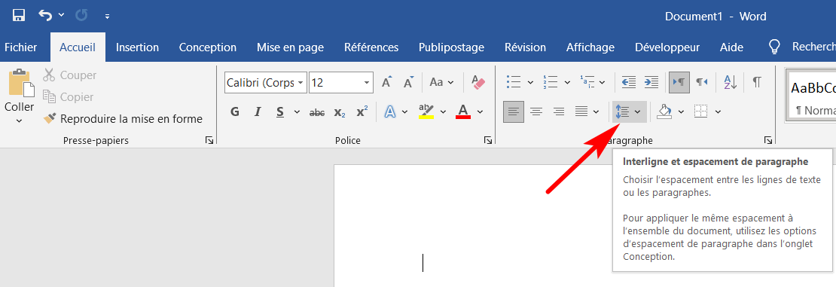Decrease font size with small A icon
This screenshot has height=287, width=836.
409,82
